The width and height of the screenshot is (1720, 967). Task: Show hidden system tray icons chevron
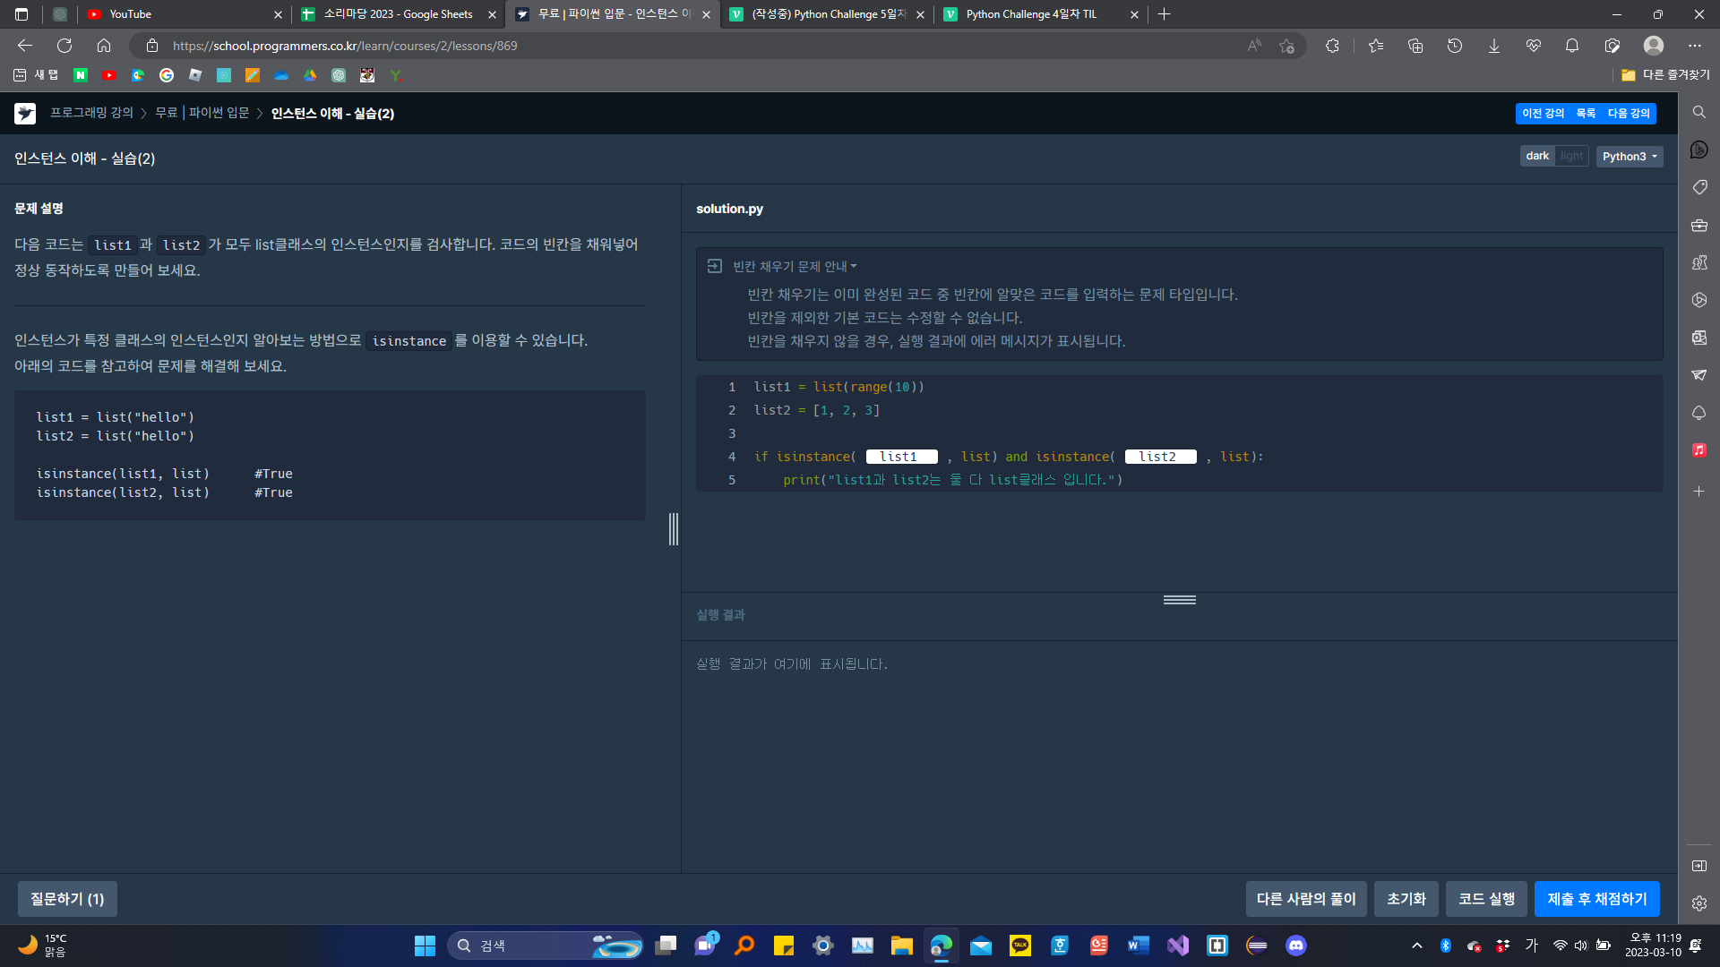click(x=1417, y=946)
